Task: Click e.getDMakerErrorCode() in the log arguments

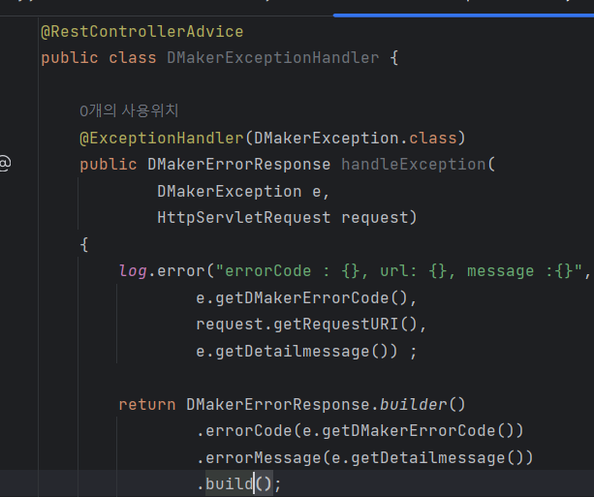Action: (301, 298)
